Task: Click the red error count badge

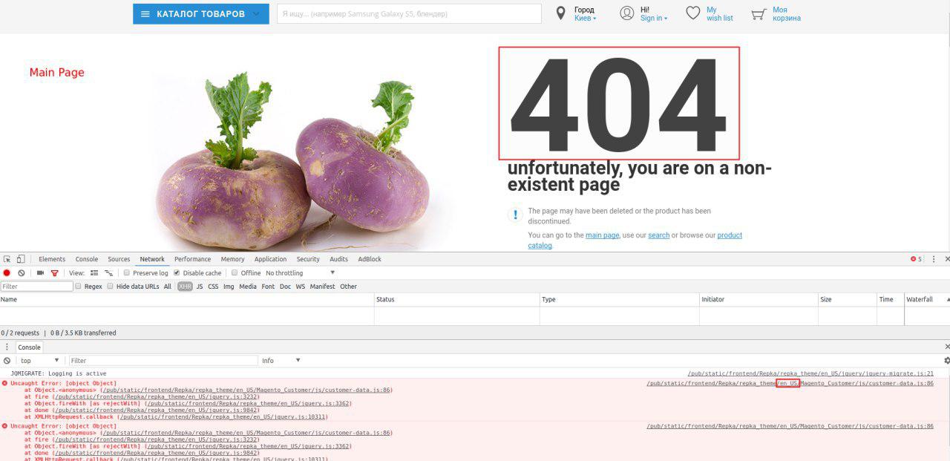Action: pyautogui.click(x=916, y=259)
